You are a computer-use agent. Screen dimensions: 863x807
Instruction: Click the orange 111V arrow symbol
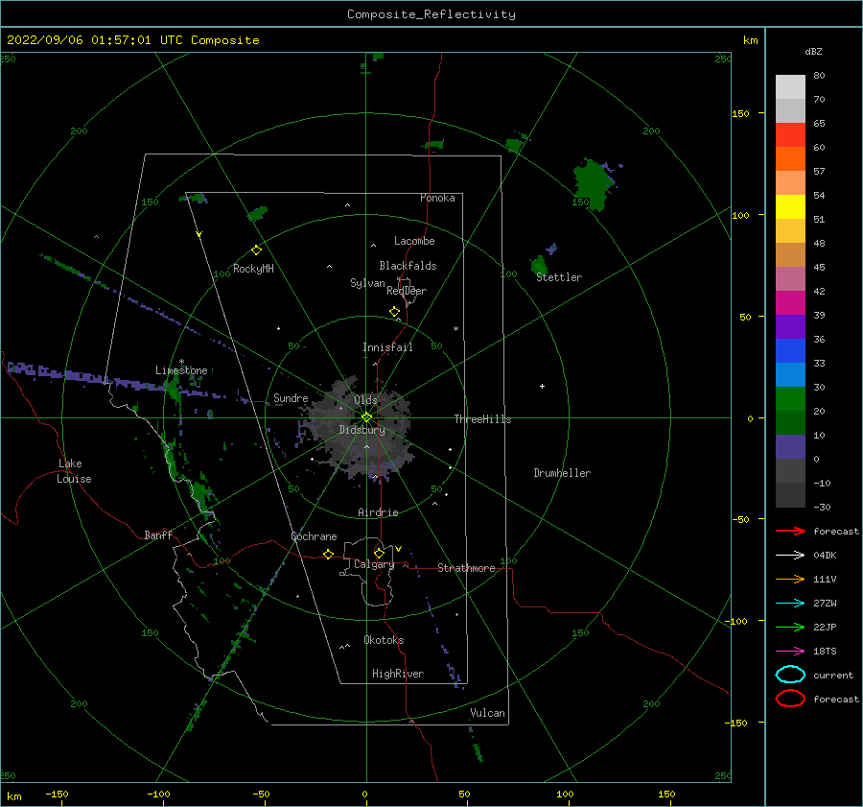coord(790,579)
